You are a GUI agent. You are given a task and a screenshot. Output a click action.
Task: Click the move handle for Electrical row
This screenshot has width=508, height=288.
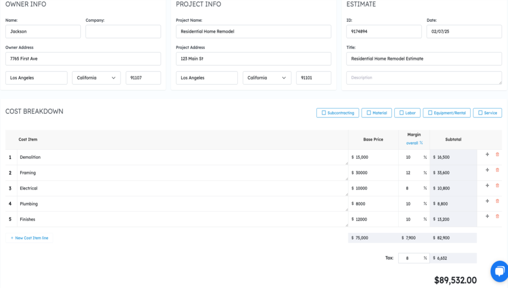(487, 186)
